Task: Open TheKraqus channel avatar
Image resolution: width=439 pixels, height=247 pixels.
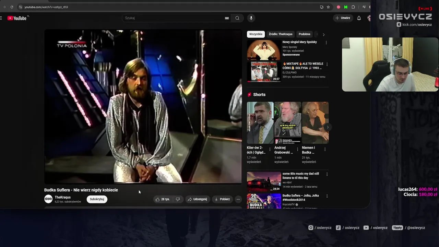Action: 48,199
